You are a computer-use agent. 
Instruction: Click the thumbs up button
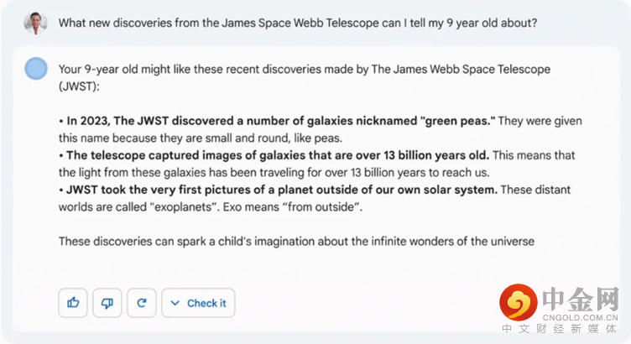click(73, 303)
